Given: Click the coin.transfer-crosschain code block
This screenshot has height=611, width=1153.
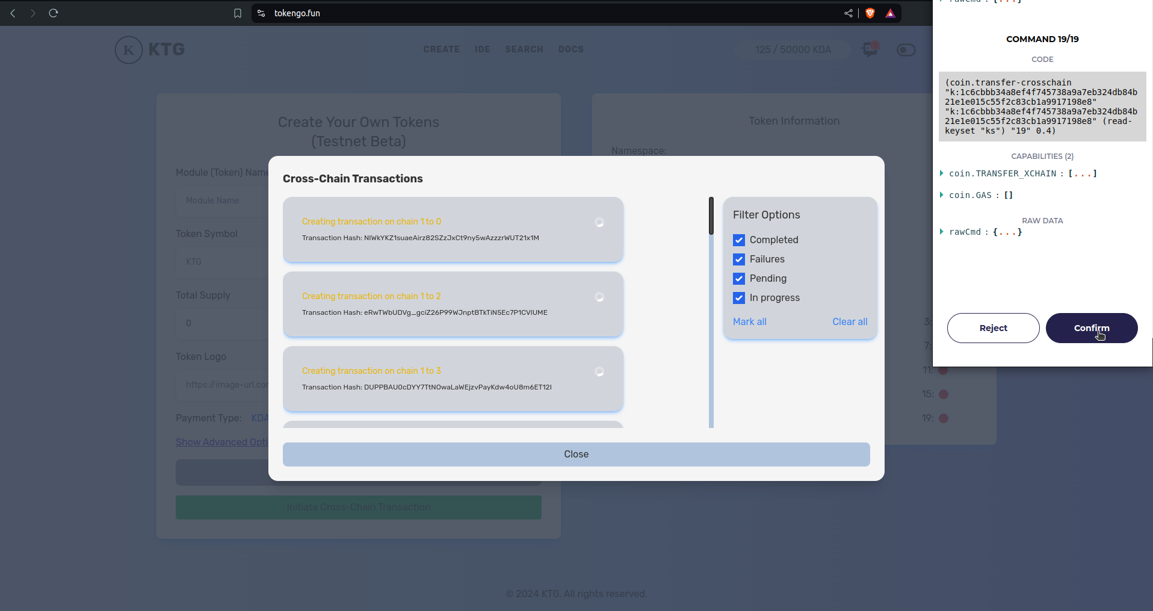Looking at the screenshot, I should pos(1042,107).
